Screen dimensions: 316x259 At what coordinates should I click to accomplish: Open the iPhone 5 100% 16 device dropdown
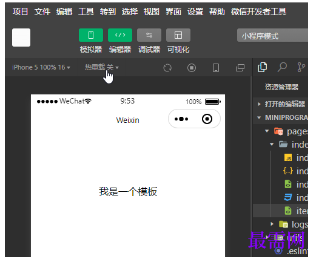click(x=41, y=67)
